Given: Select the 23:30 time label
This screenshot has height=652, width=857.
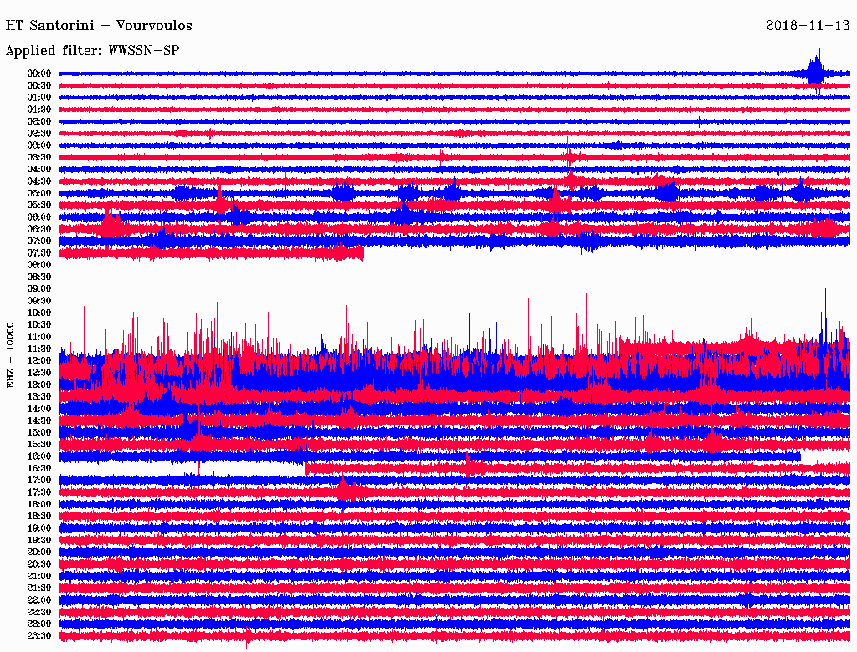Looking at the screenshot, I should pyautogui.click(x=40, y=635).
